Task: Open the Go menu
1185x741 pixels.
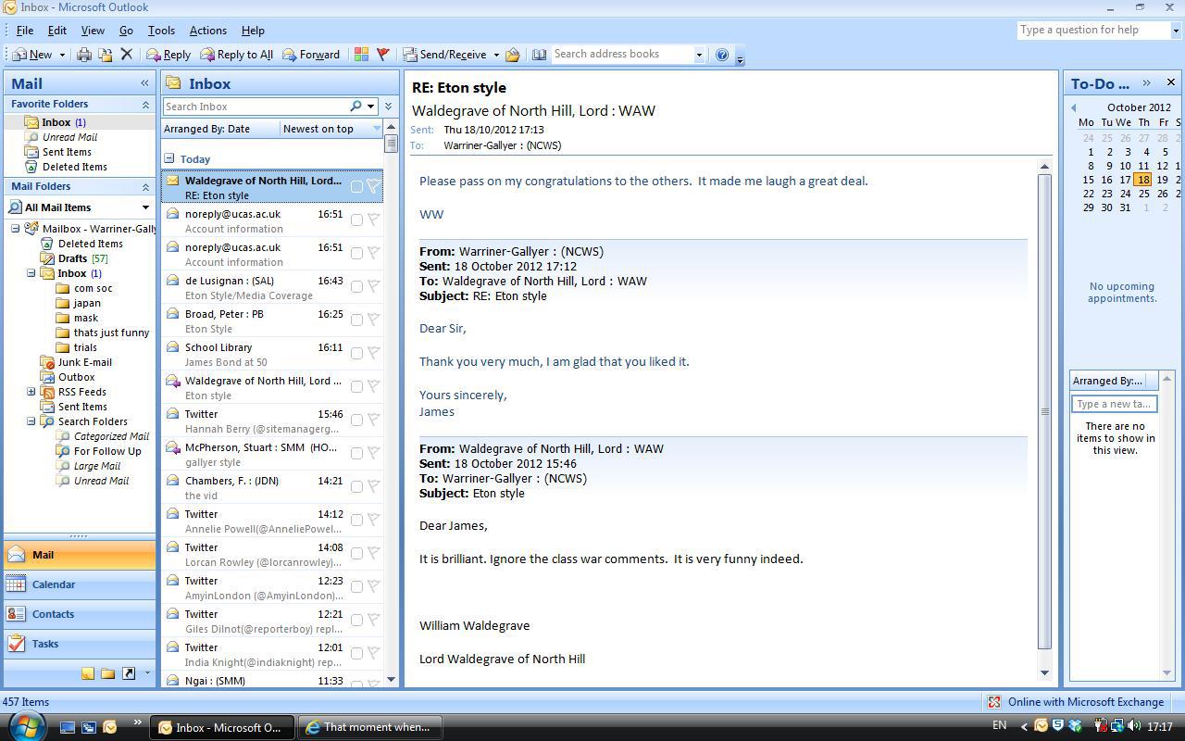Action: click(126, 31)
